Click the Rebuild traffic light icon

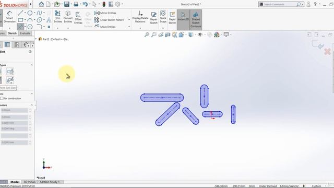point(104,4)
